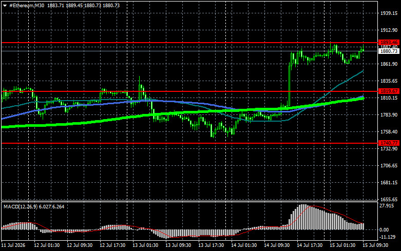Screen dimensions: 401x251
Task: Click the 1810.15 price scale label
Action: (389, 98)
